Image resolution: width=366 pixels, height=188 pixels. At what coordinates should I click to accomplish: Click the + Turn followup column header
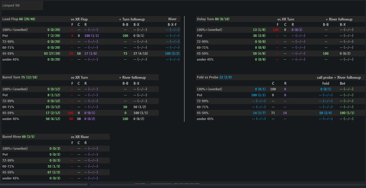pyautogui.click(x=132, y=19)
